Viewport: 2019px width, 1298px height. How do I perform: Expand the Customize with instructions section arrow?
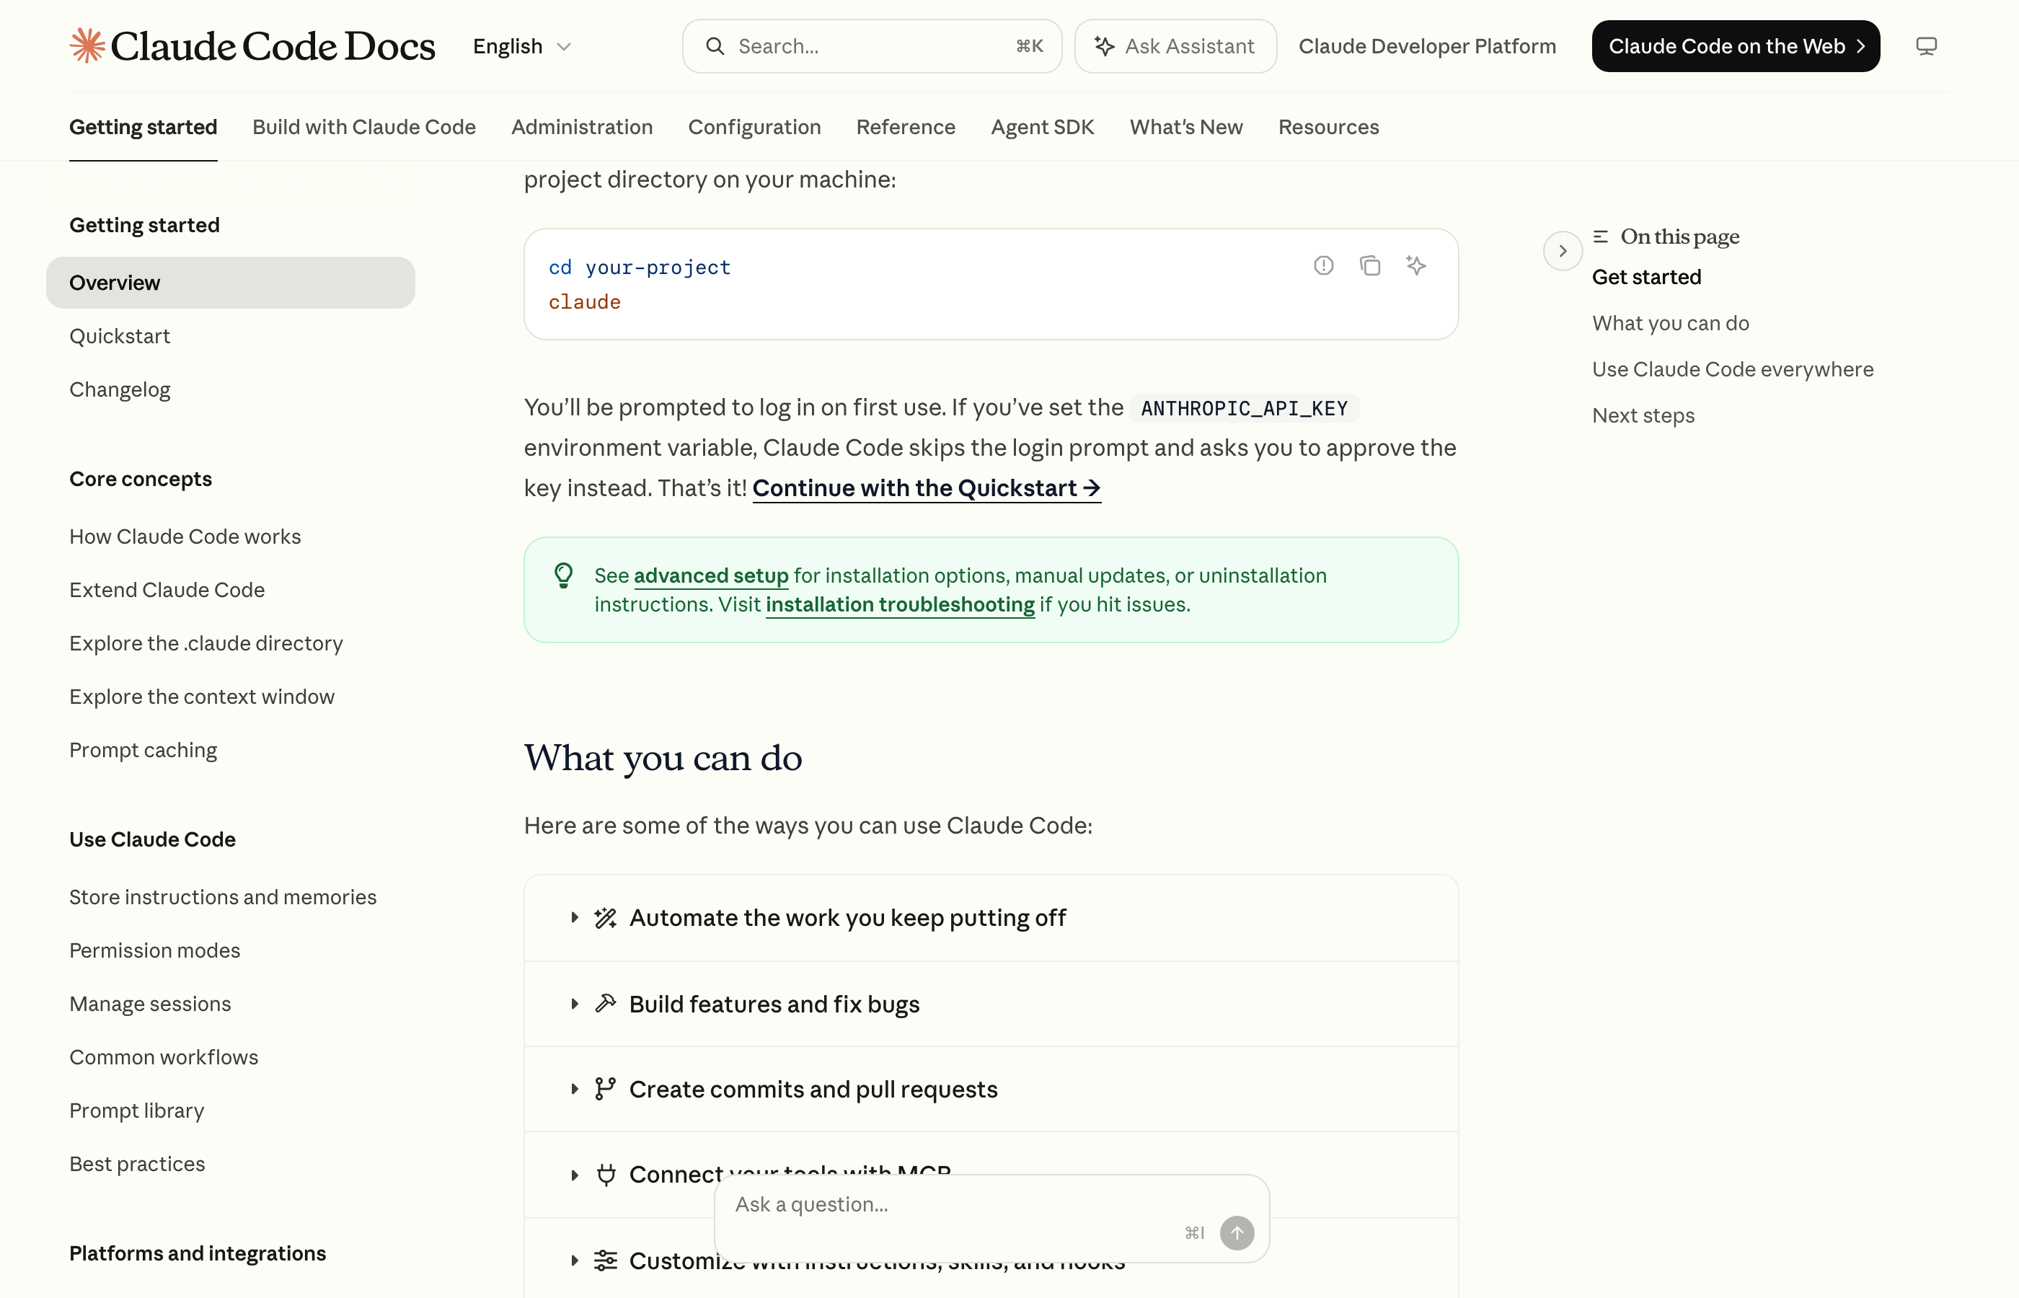coord(574,1261)
